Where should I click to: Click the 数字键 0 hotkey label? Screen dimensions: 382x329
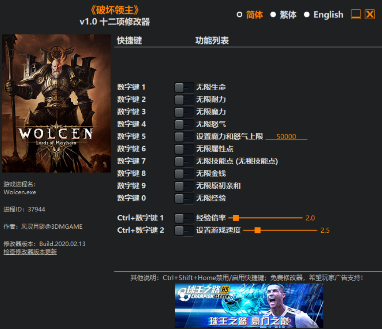(131, 198)
